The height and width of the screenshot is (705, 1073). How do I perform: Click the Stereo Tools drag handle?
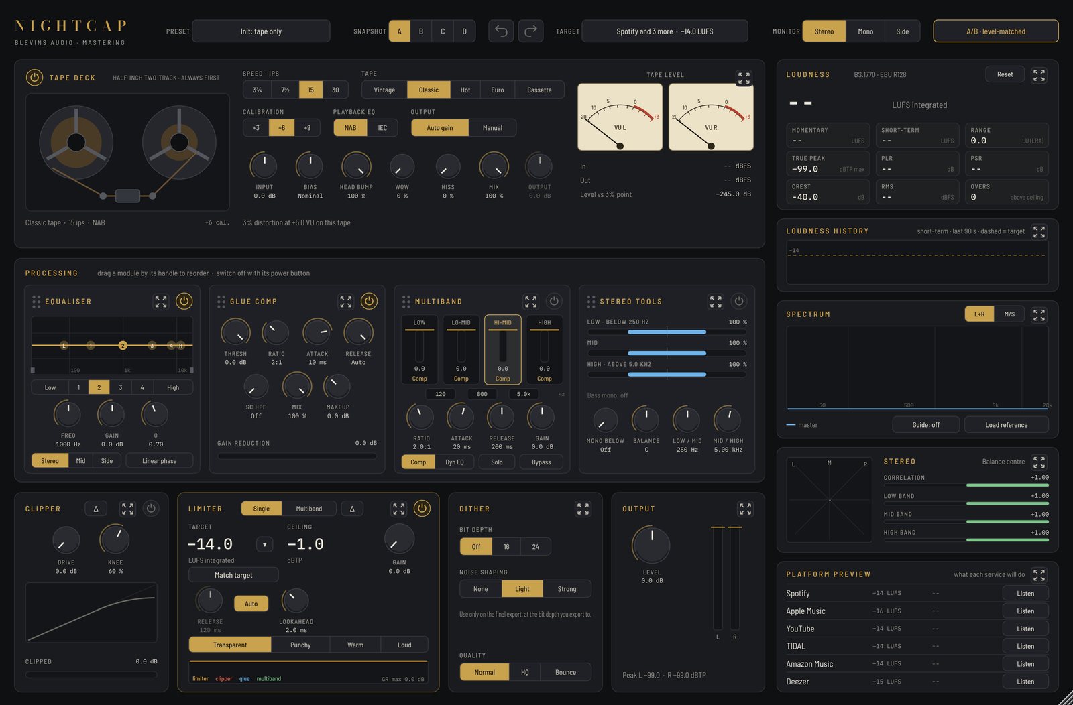point(591,302)
